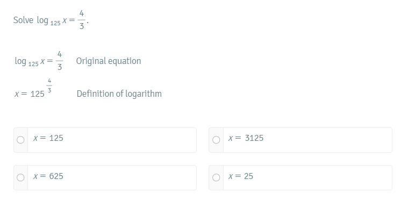Viewport: 401px width, 222px height.
Task: Click the 4/3 fraction in the question header
Action: pos(82,20)
